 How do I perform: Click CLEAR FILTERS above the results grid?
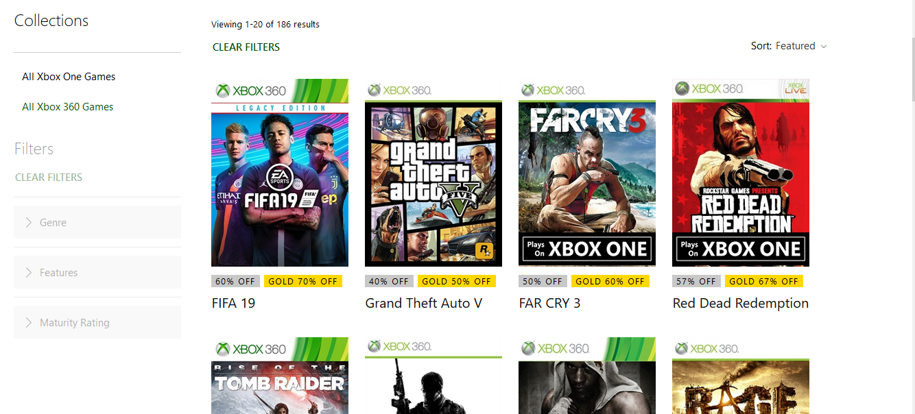point(246,47)
